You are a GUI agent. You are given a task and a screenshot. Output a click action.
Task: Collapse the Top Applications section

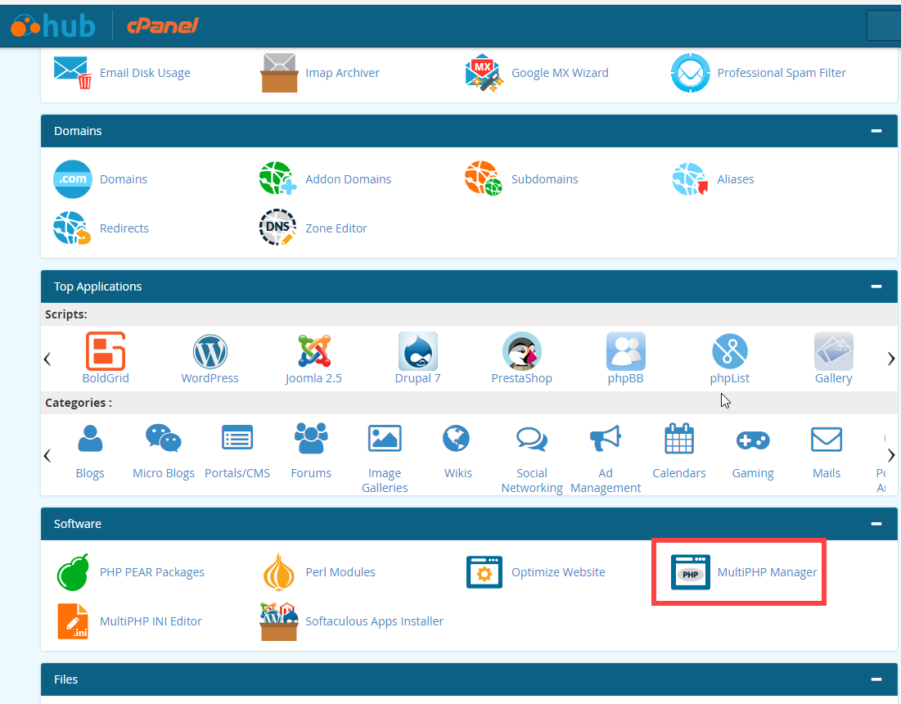point(876,287)
